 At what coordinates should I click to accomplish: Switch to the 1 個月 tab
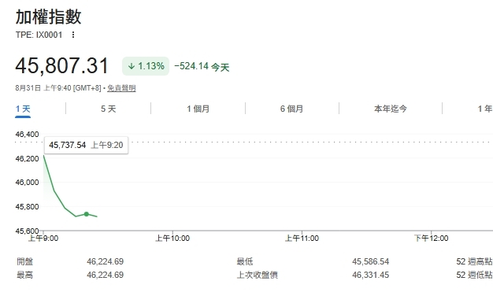click(198, 109)
